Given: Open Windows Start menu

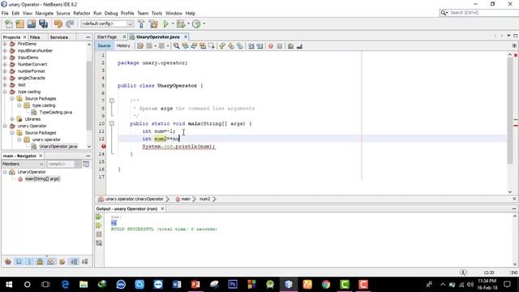Looking at the screenshot, I should pyautogui.click(x=9, y=285).
